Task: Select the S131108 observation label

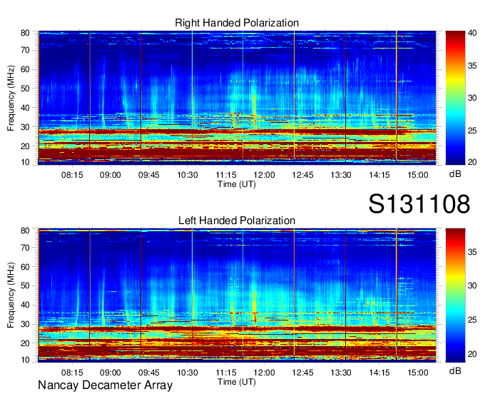Action: point(419,204)
